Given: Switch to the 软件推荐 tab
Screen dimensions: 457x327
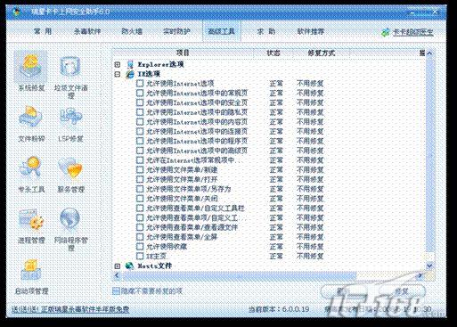Looking at the screenshot, I should pos(311,31).
